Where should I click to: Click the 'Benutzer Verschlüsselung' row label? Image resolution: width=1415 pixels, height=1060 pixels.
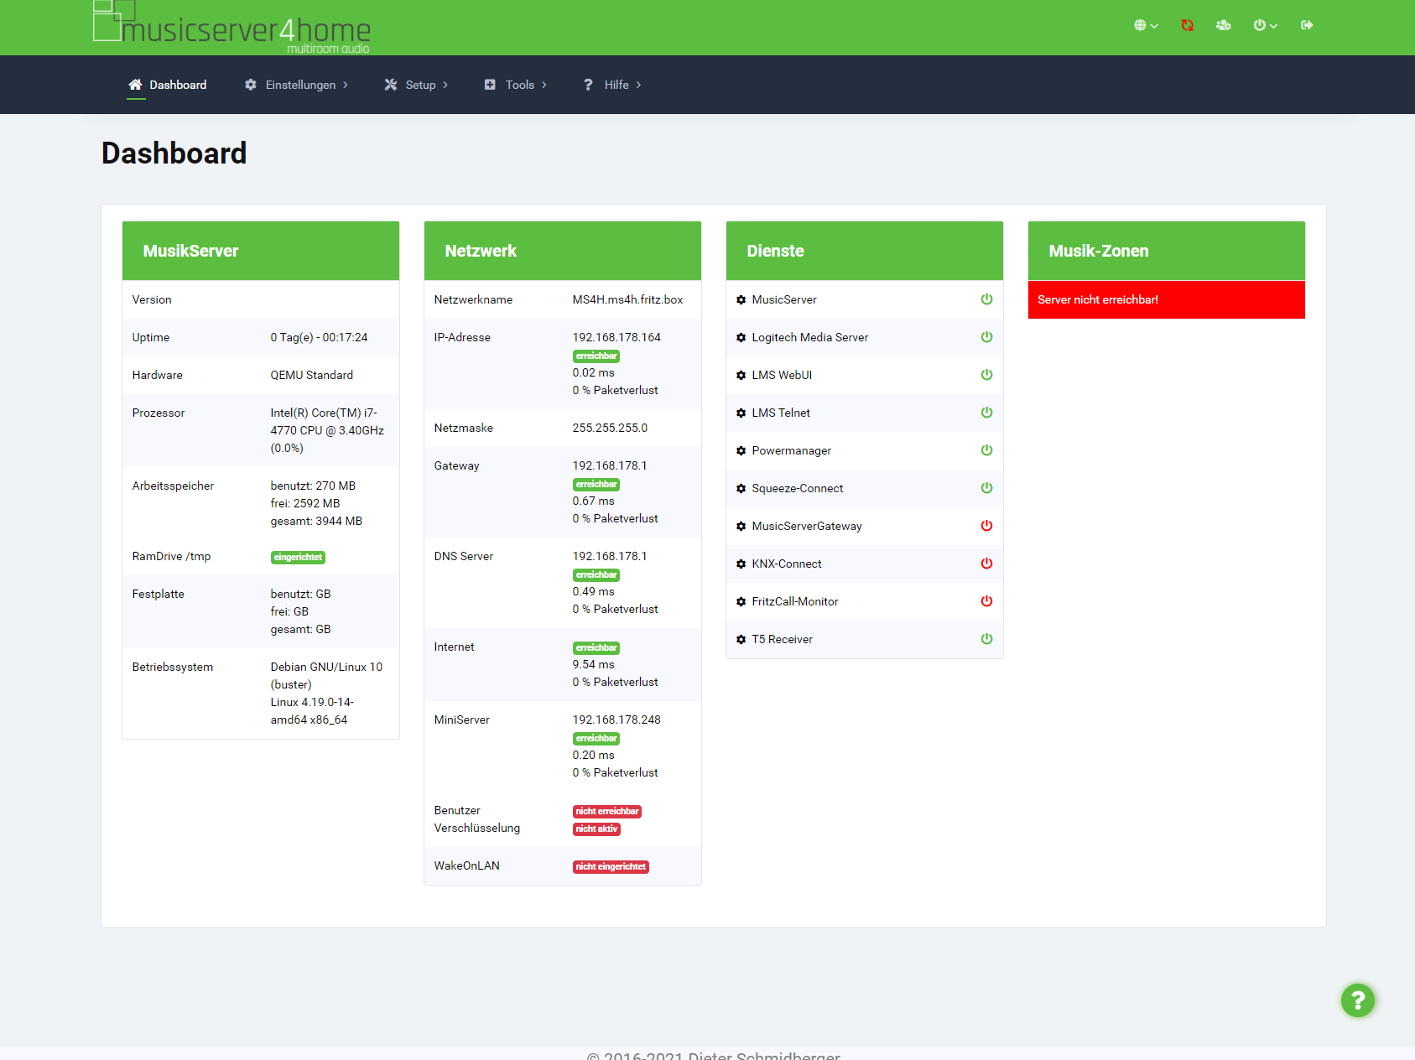click(477, 819)
